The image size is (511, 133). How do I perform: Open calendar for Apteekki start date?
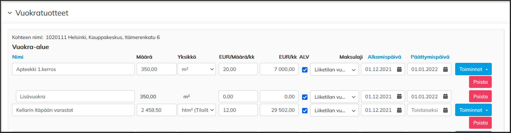[399, 69]
